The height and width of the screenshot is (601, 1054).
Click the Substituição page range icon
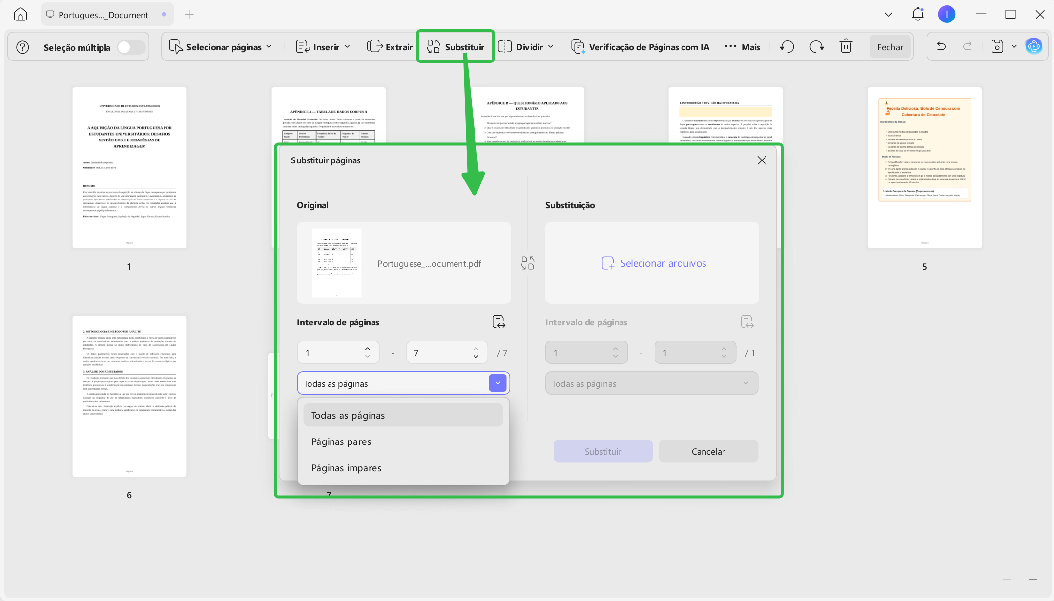coord(747,322)
